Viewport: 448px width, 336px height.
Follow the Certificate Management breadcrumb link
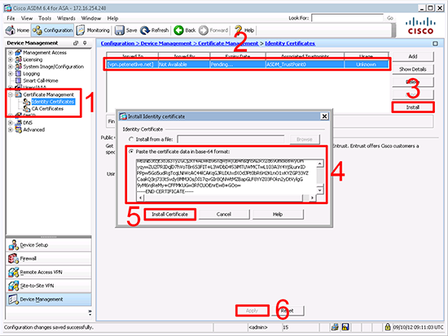228,43
